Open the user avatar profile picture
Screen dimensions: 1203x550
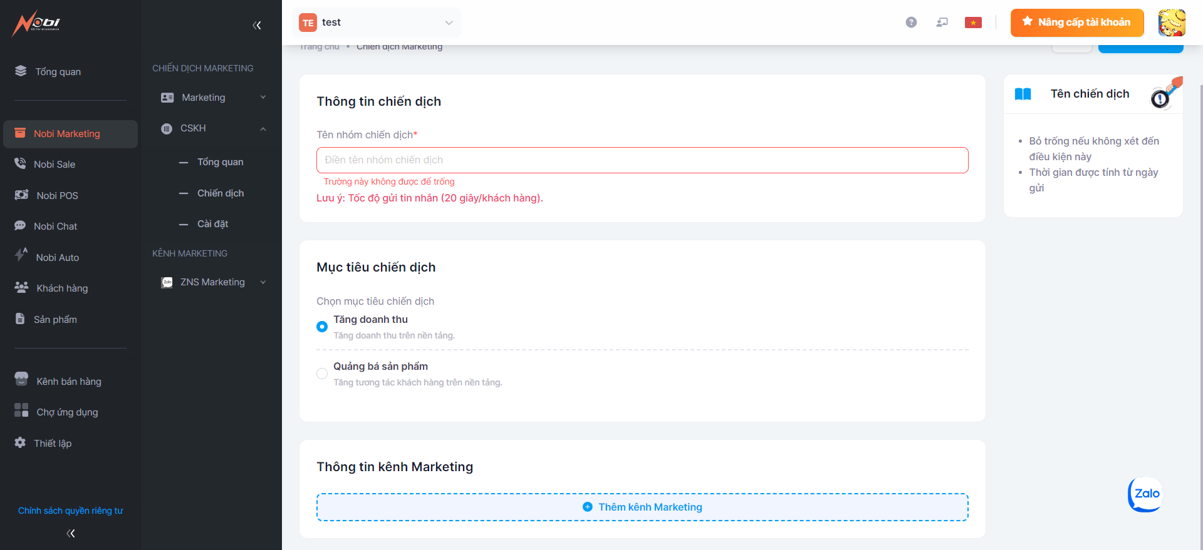coord(1171,23)
